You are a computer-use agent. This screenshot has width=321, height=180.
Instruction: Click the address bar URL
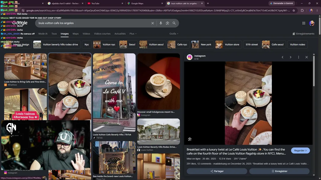(x=158, y=10)
